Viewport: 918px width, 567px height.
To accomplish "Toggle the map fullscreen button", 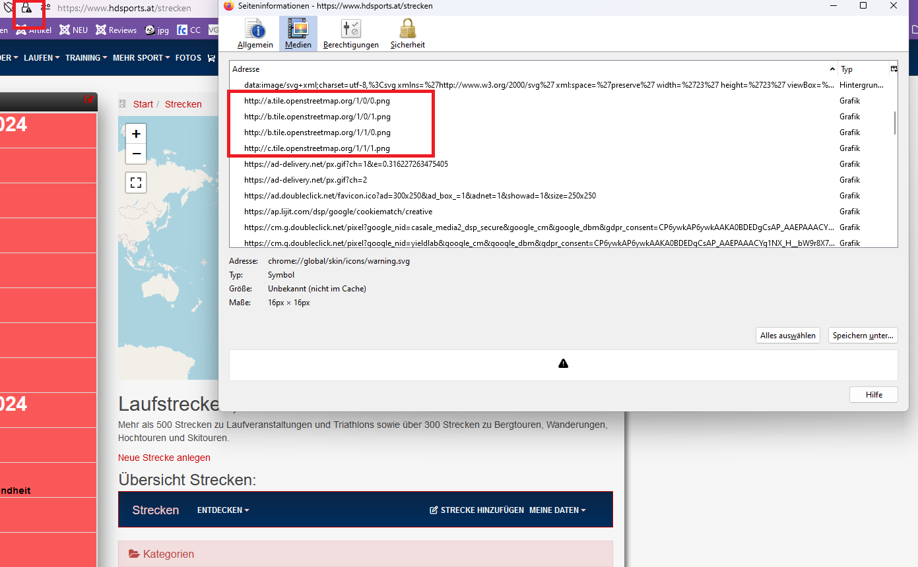I will (x=136, y=183).
